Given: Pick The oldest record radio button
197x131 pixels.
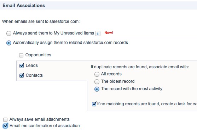Looking at the screenshot, I should (97, 82).
